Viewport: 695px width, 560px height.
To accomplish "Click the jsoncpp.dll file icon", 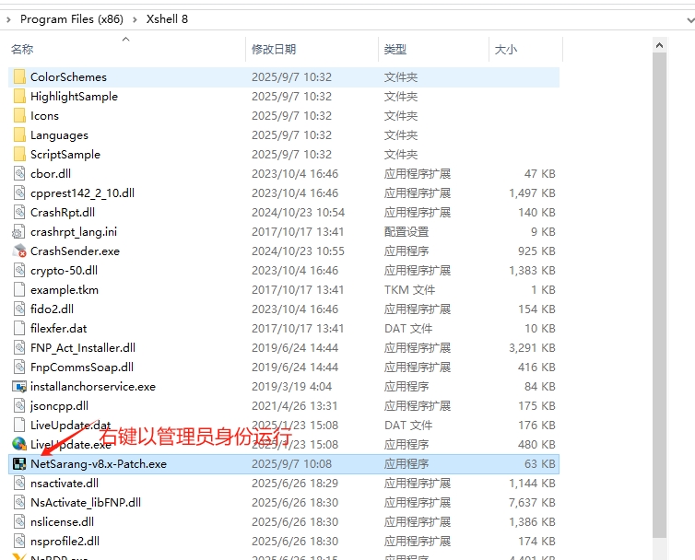I will pyautogui.click(x=19, y=406).
